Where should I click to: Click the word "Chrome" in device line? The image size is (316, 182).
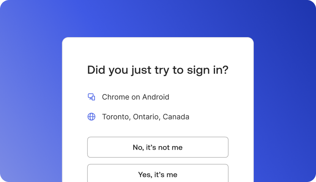pyautogui.click(x=115, y=97)
